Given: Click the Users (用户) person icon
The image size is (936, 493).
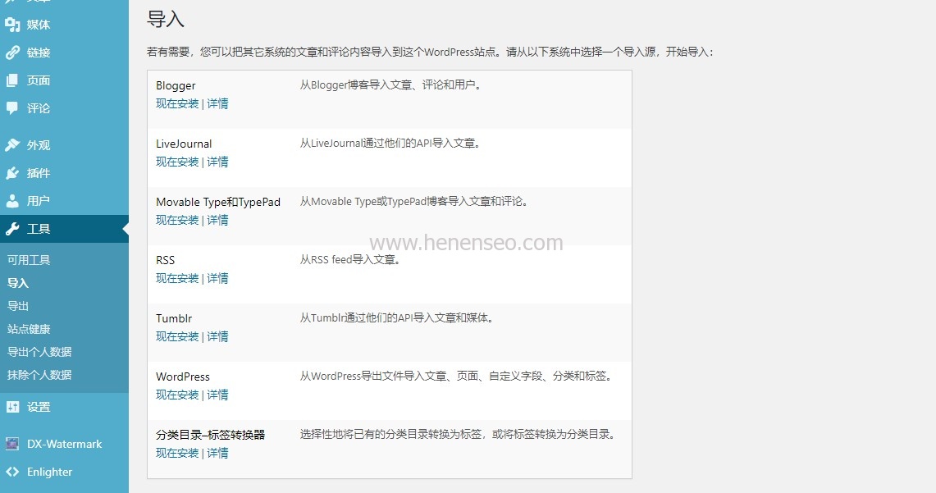Looking at the screenshot, I should (x=12, y=201).
